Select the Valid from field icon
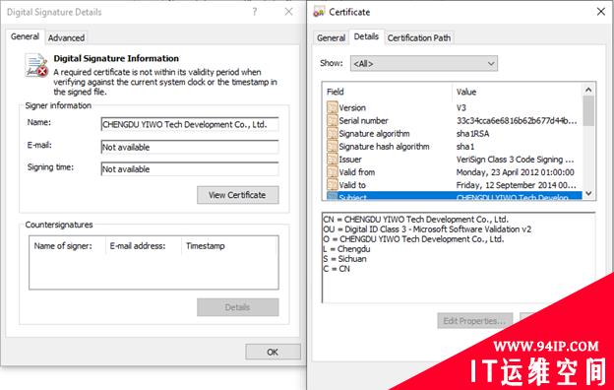Viewport: 614px width, 390px height. pyautogui.click(x=332, y=172)
